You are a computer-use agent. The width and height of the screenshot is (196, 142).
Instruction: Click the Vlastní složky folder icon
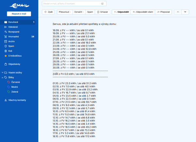(6, 73)
